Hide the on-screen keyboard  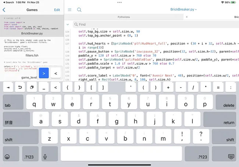(224, 154)
